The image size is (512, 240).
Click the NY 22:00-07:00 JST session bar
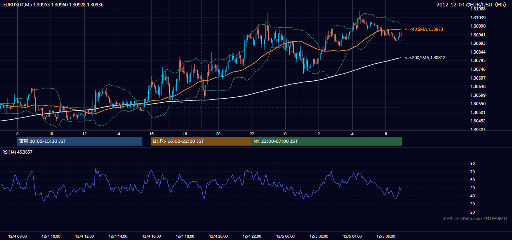[x=327, y=141]
